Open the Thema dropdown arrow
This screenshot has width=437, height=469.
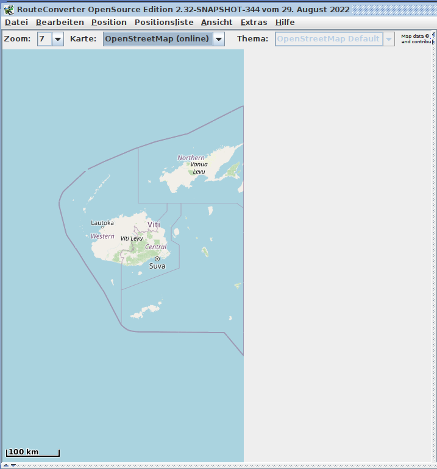[388, 39]
